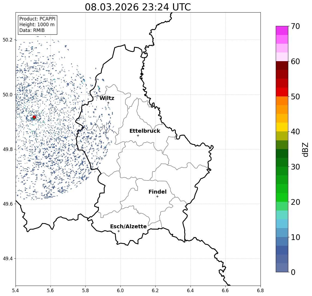This screenshot has height=296, width=312.
Task: Click the 6.6 longitude axis label
Action: 225,291
